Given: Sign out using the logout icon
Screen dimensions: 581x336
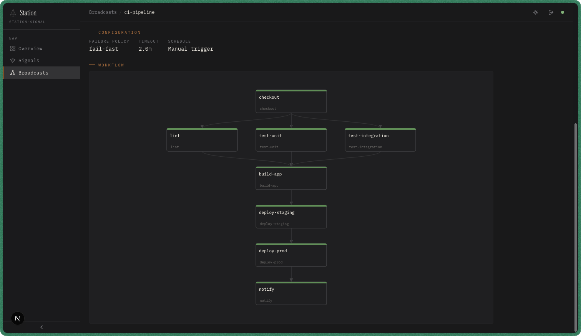Looking at the screenshot, I should 551,12.
